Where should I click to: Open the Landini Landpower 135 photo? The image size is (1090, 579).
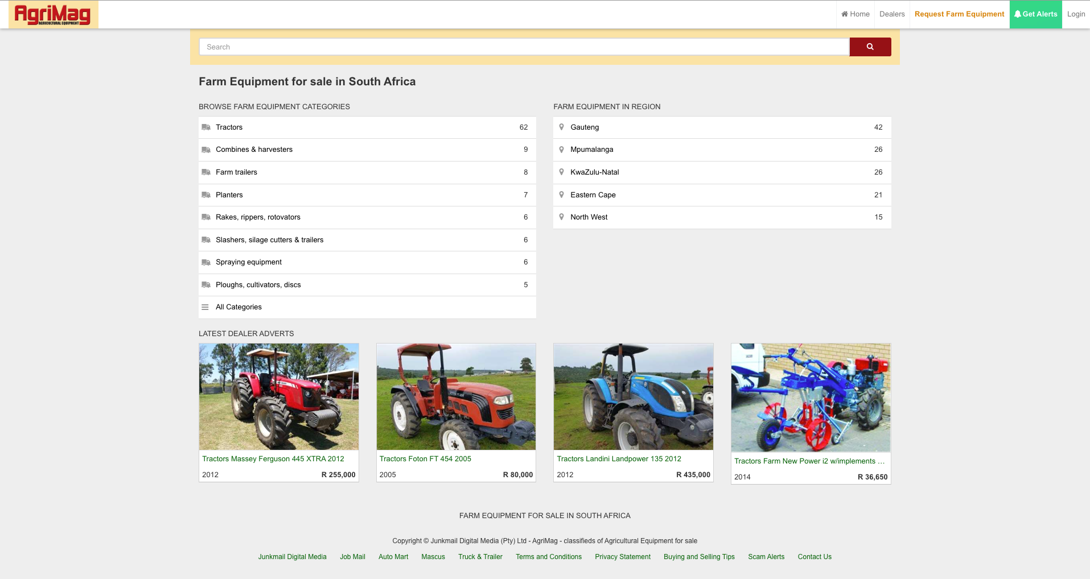pos(634,396)
